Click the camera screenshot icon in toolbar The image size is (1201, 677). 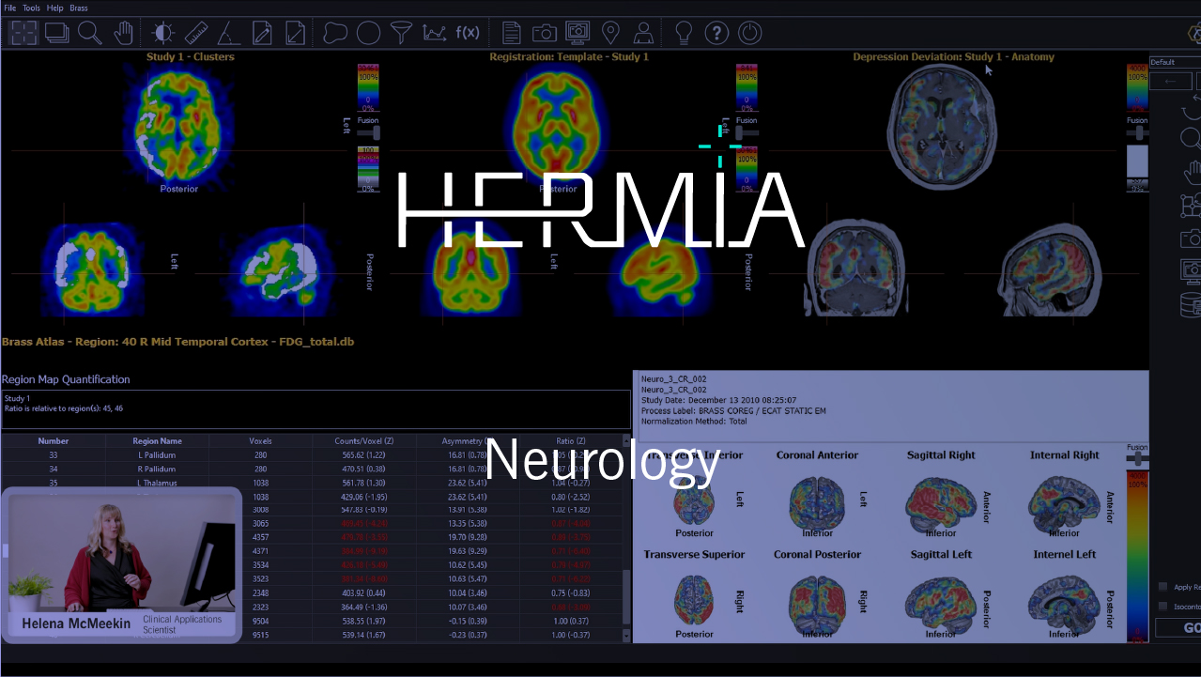pyautogui.click(x=545, y=34)
